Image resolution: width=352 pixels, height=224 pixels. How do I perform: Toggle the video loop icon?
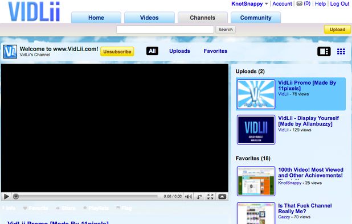click(x=199, y=197)
